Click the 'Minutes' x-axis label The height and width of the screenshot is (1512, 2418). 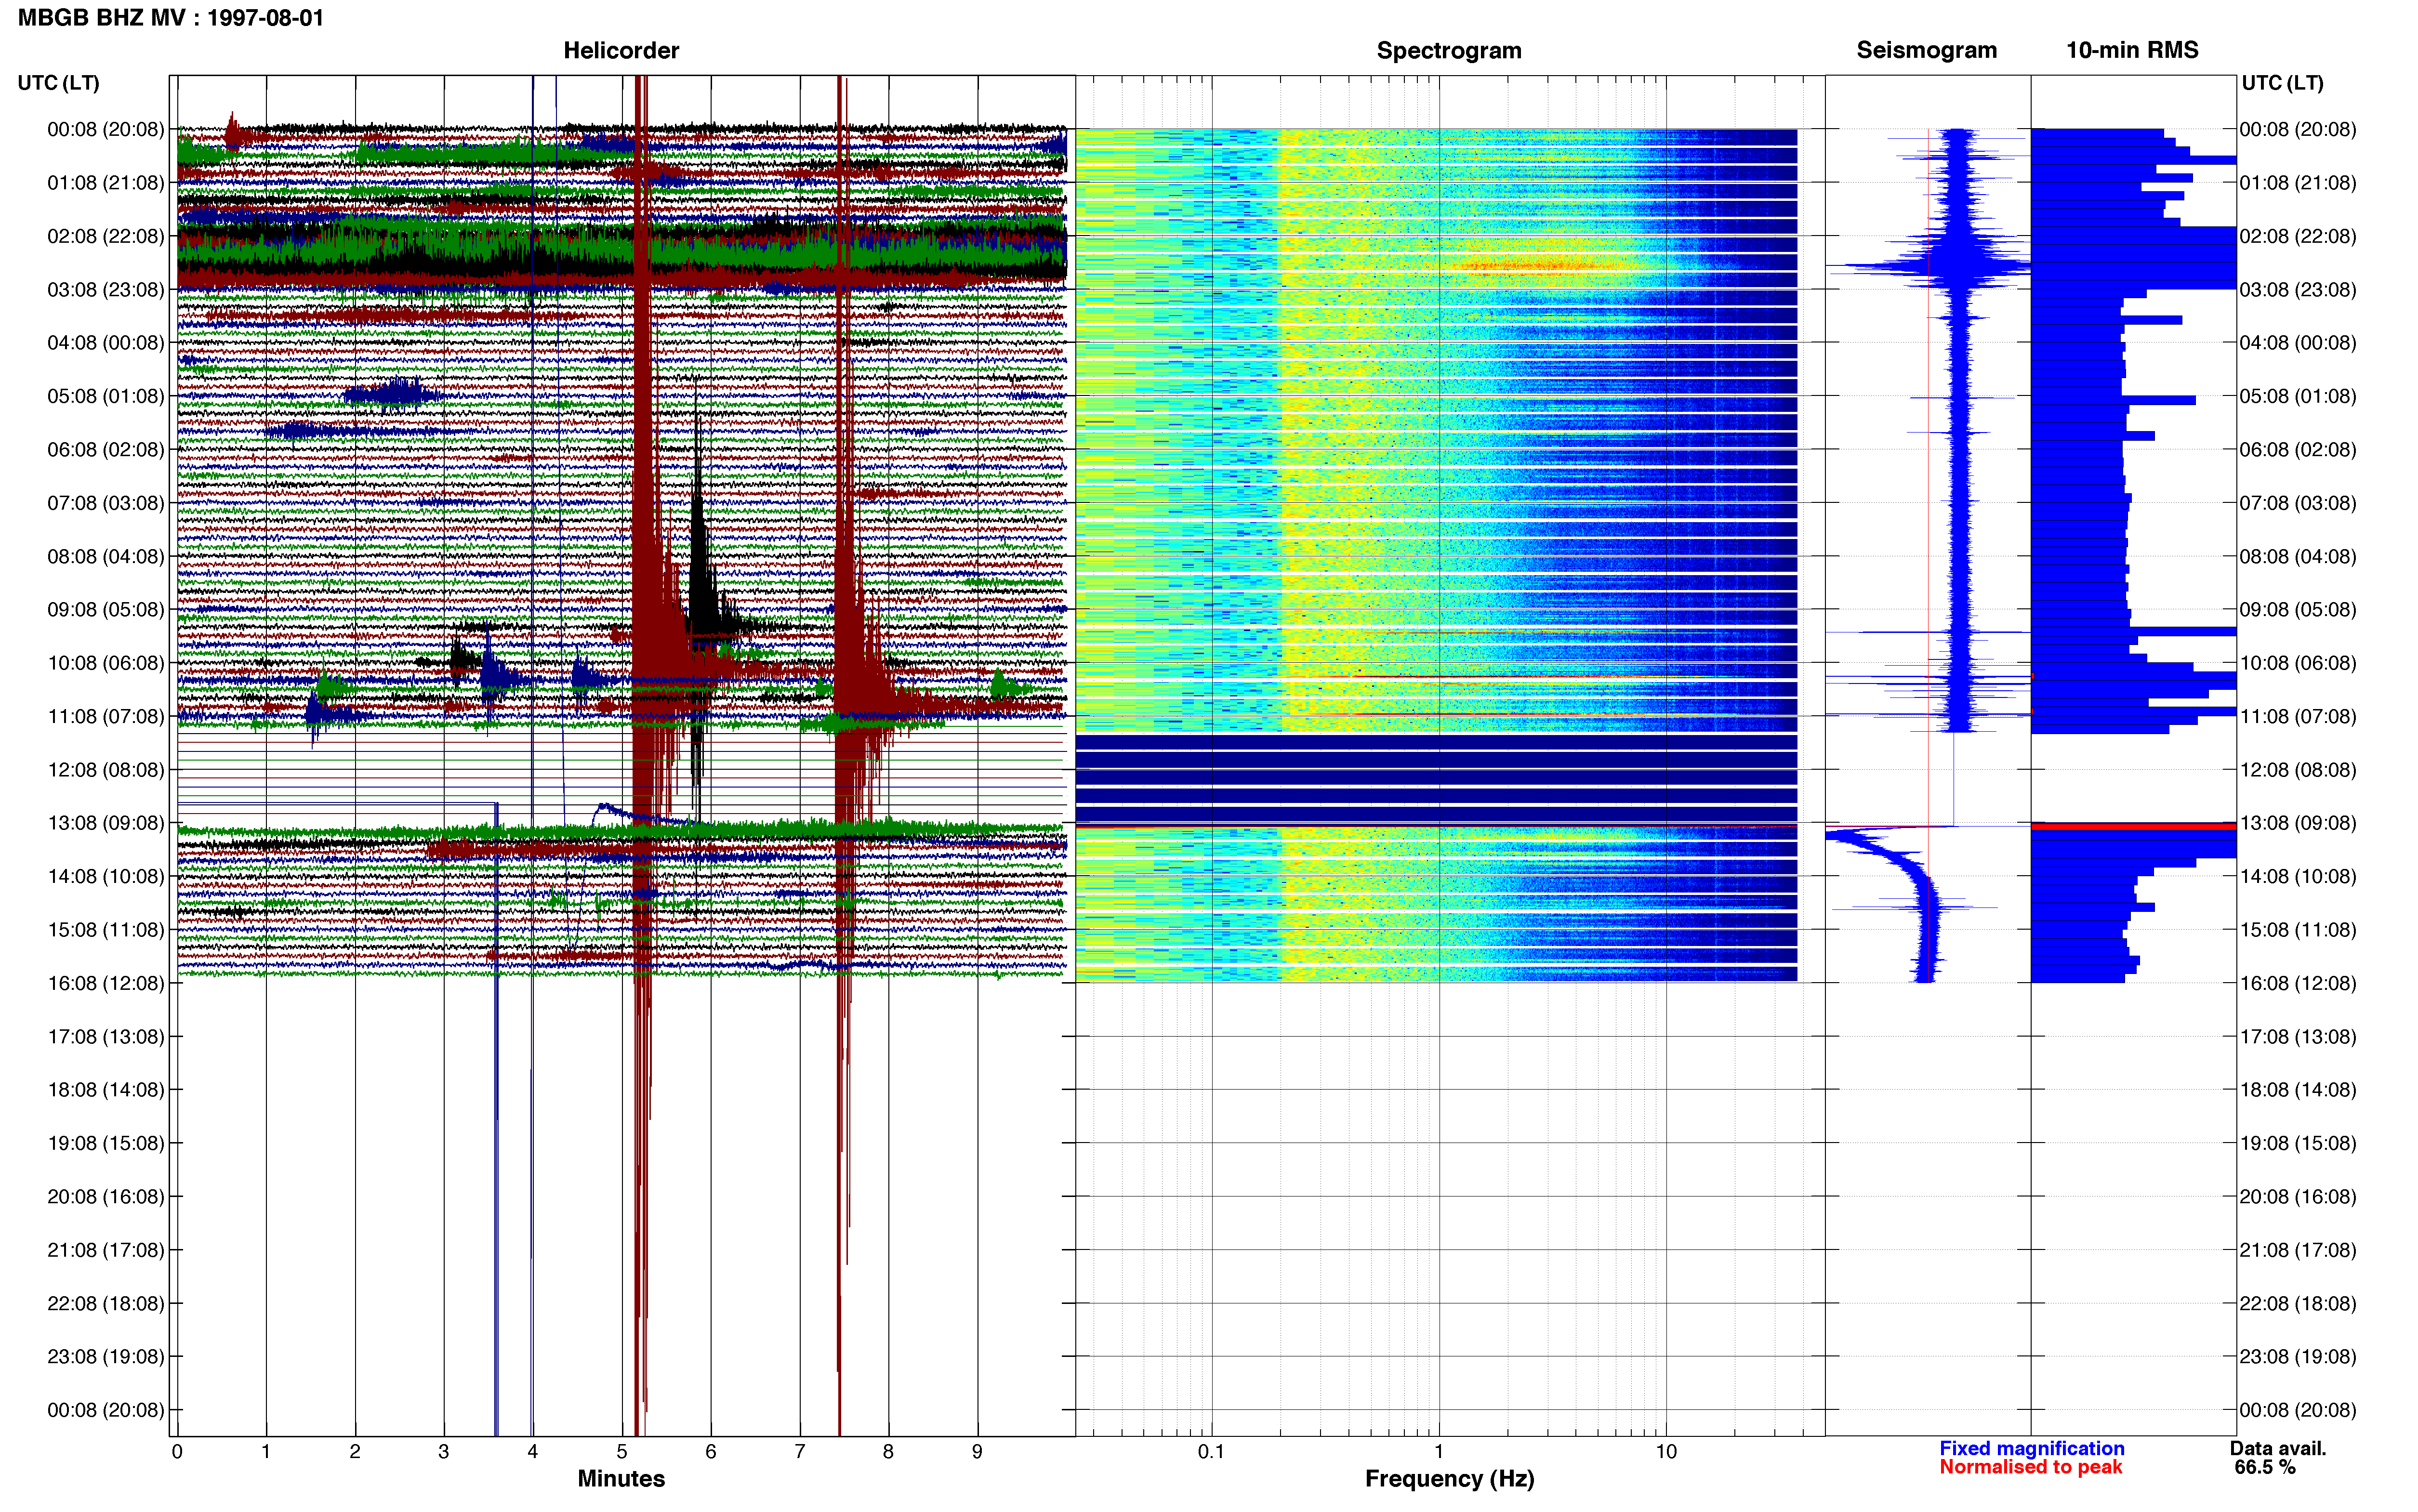pos(621,1479)
